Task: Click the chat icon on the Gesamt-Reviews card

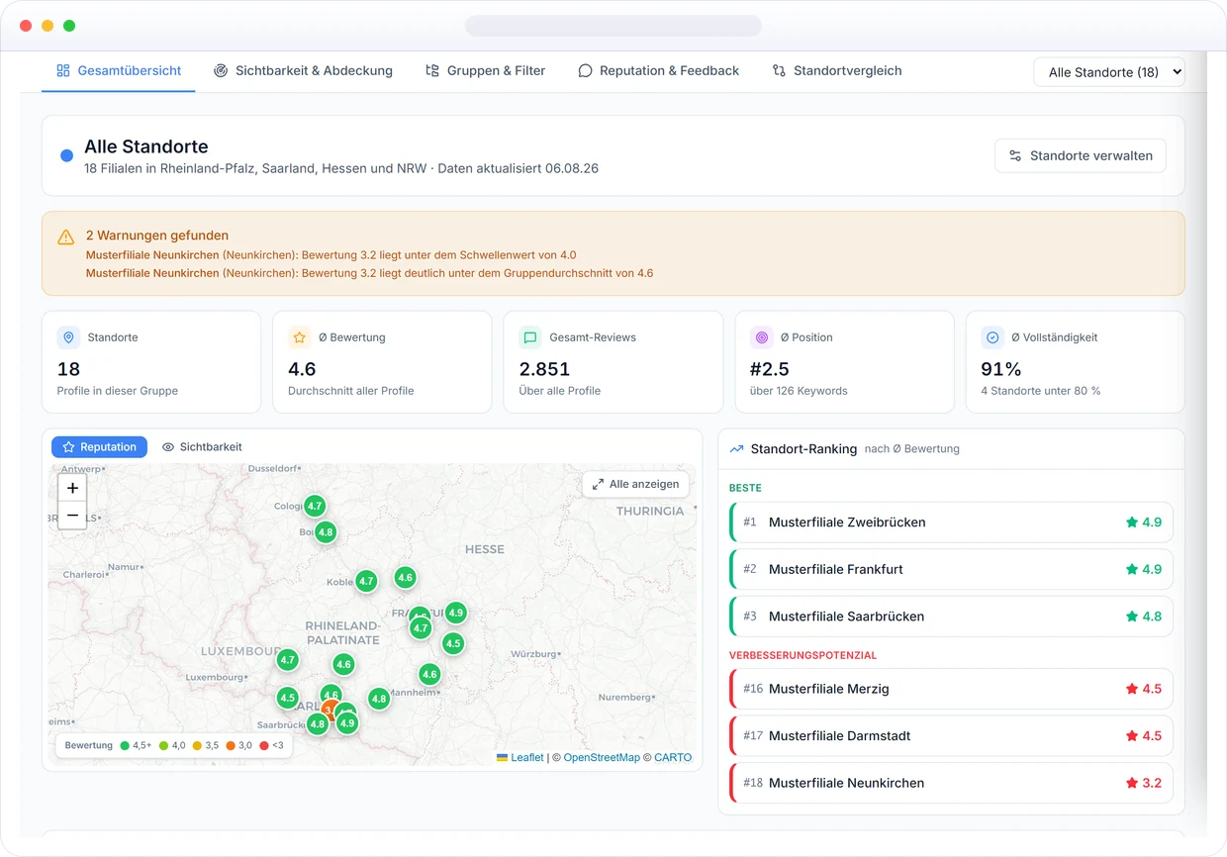Action: pos(530,337)
